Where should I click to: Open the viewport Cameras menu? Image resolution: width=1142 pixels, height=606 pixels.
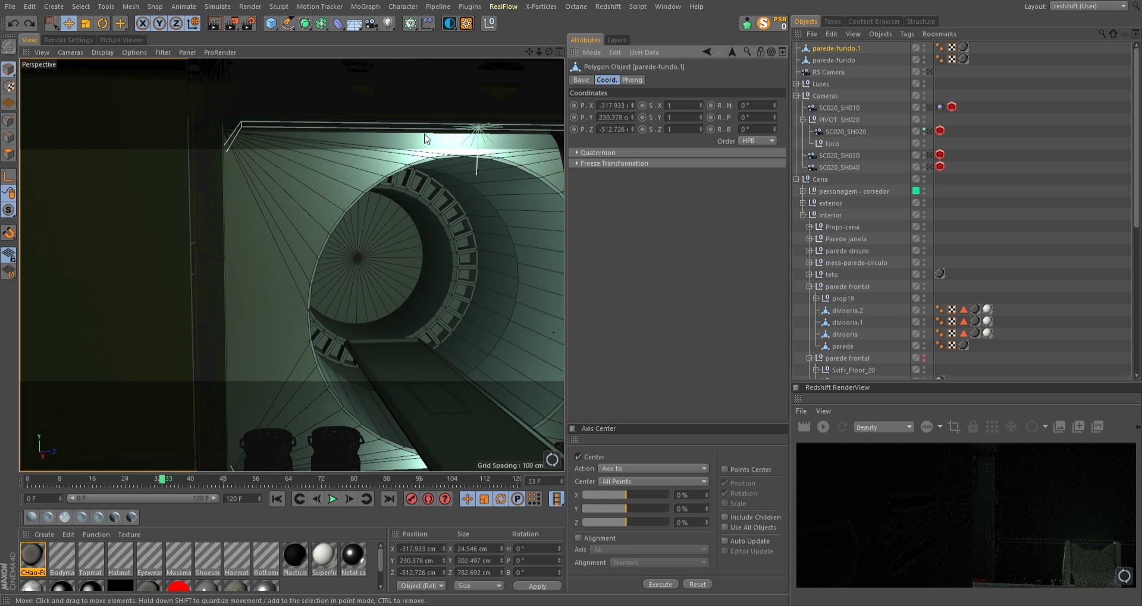click(70, 52)
